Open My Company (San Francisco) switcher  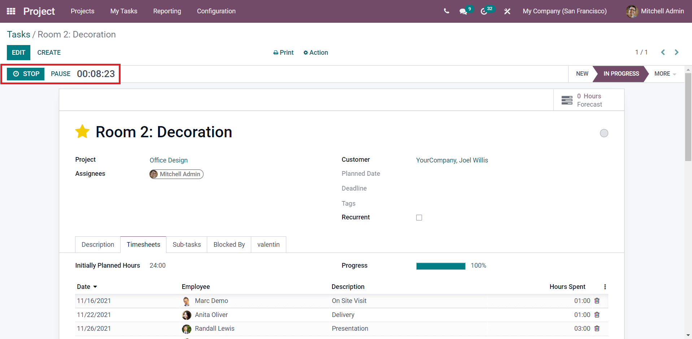pyautogui.click(x=565, y=11)
